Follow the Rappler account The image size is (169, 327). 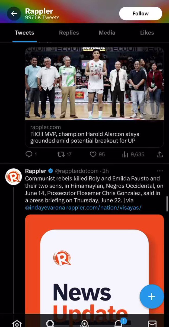(141, 14)
